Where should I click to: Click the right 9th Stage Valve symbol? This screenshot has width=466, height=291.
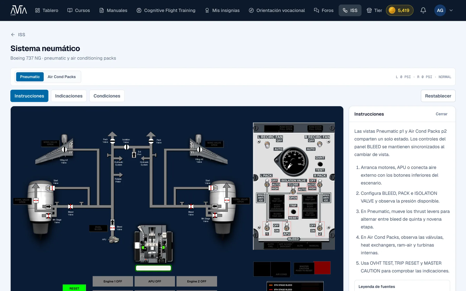(215, 215)
